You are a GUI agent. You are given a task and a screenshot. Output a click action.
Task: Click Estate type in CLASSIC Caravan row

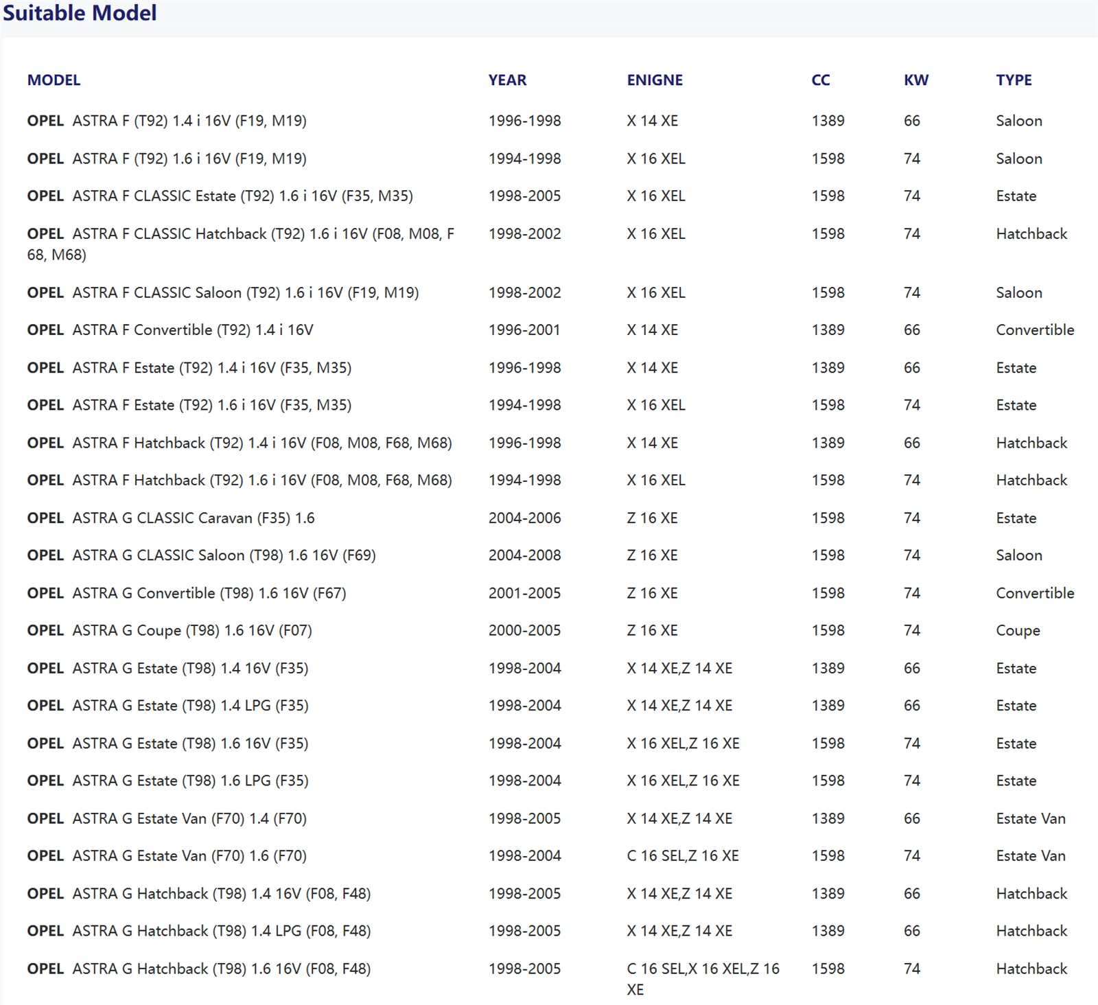coord(1016,518)
